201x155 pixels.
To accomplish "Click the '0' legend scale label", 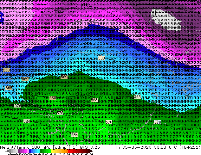I will [51, 154].
